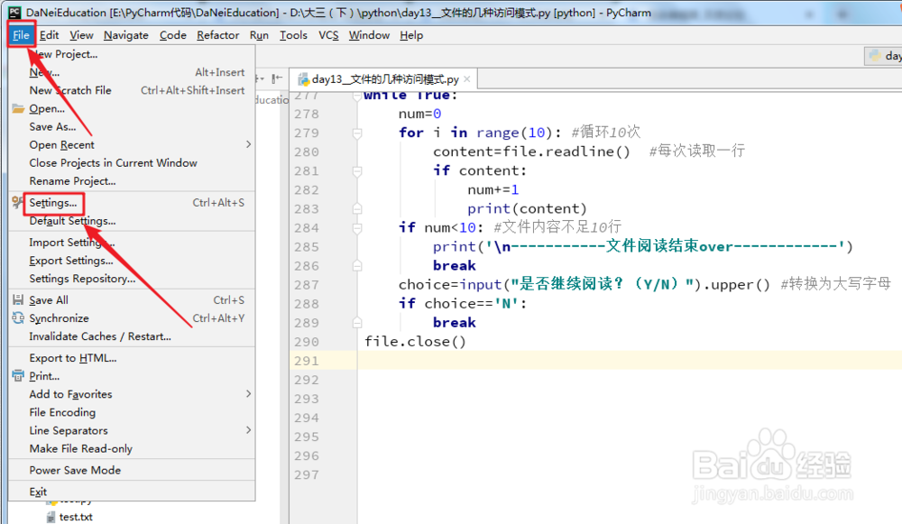Select Export Settings... entry
The image size is (902, 524).
pyautogui.click(x=132, y=261)
